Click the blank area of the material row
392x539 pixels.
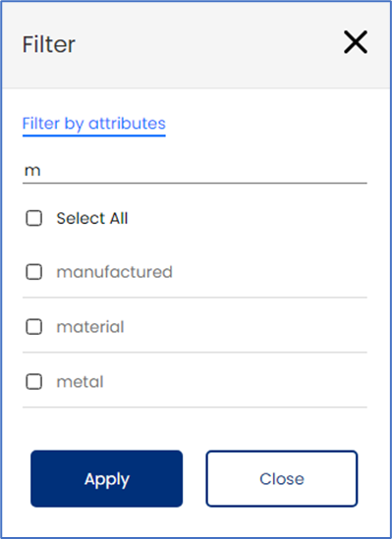pos(244,327)
